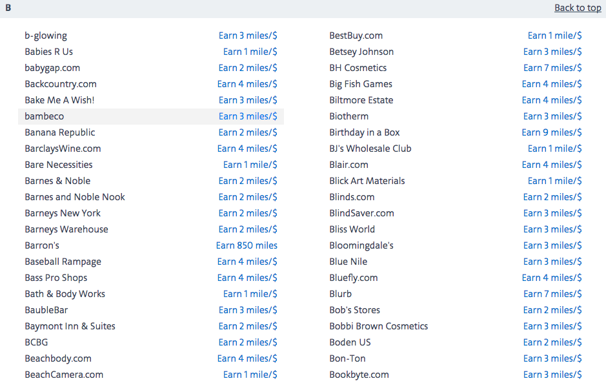Select Blue Nile store
Screen dimensions: 606x383
pyautogui.click(x=348, y=262)
